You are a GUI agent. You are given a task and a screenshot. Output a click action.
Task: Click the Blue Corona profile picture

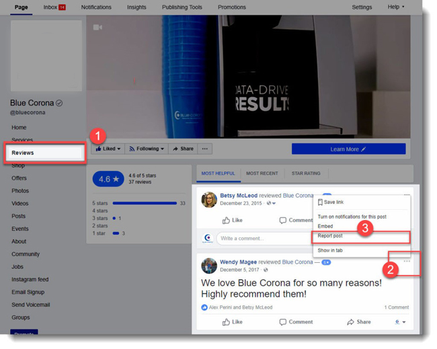(x=46, y=55)
